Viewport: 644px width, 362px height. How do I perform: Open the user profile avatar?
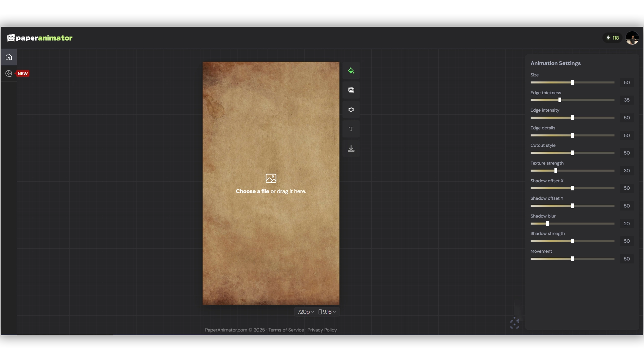(632, 38)
